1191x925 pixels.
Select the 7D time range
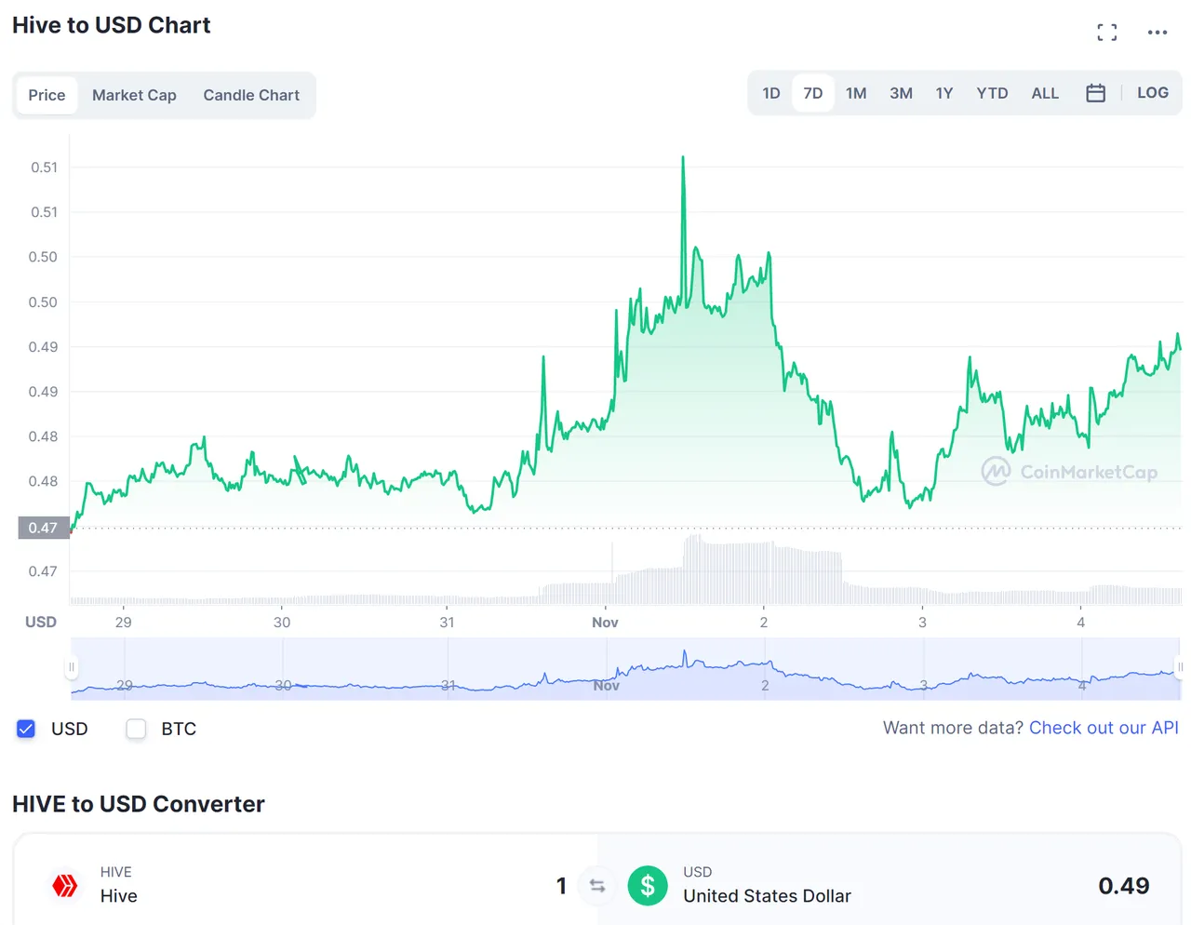pyautogui.click(x=813, y=93)
